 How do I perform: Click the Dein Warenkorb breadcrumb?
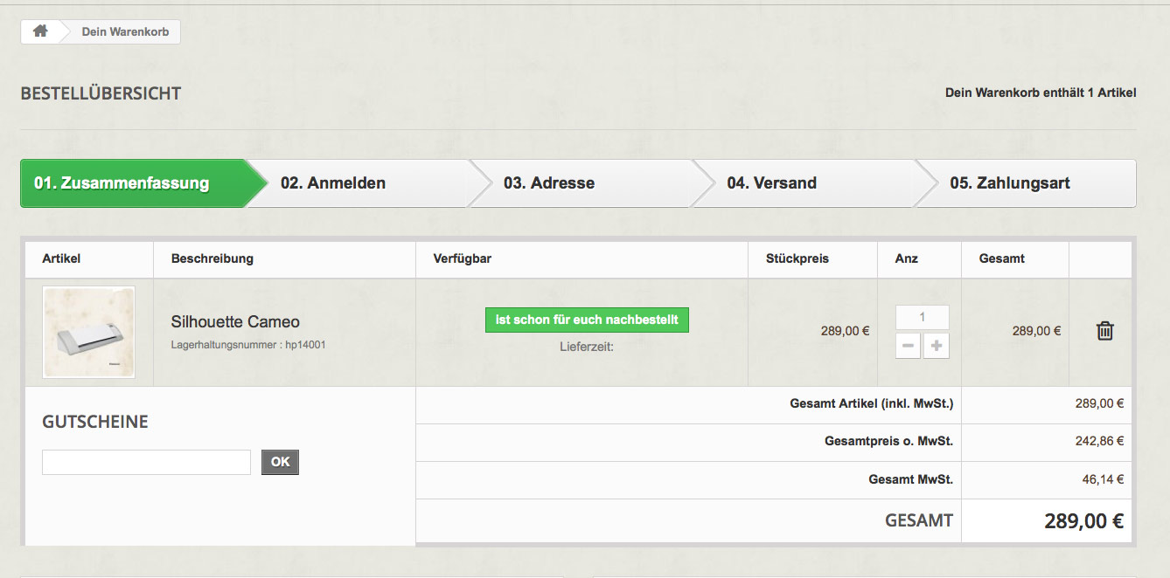coord(125,31)
